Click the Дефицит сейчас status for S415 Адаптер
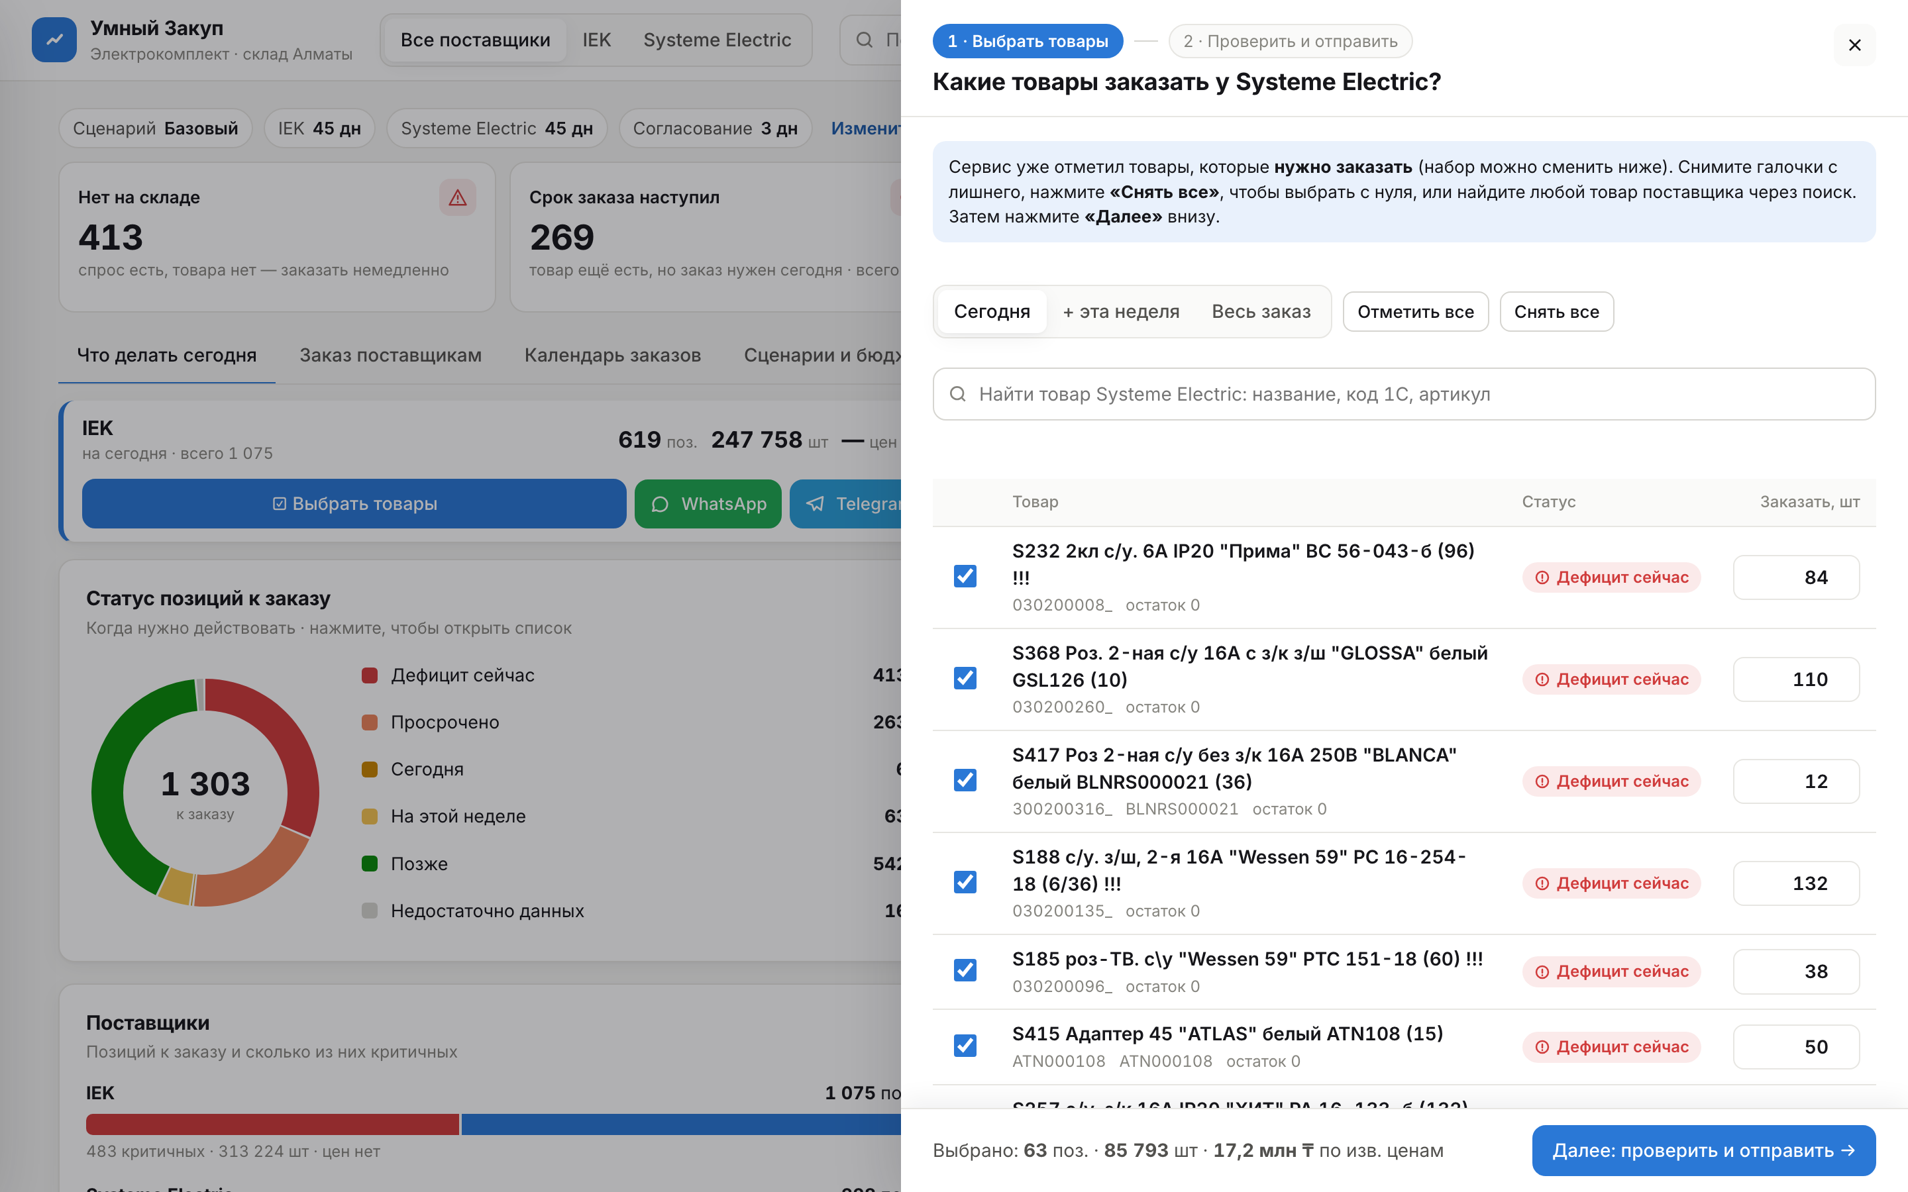This screenshot has height=1192, width=1908. (x=1612, y=1046)
